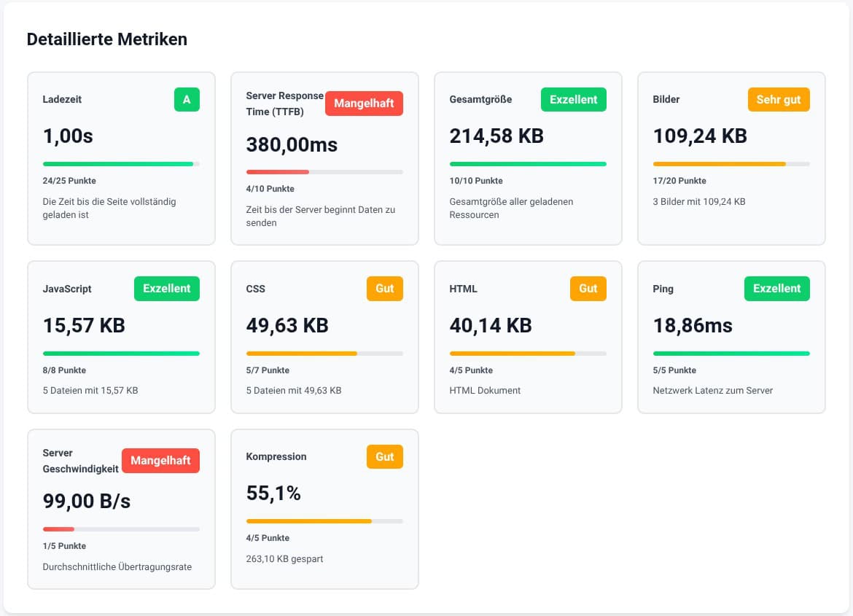Click the Sehr gut badge on Bilder card
The image size is (853, 616).
click(x=778, y=100)
